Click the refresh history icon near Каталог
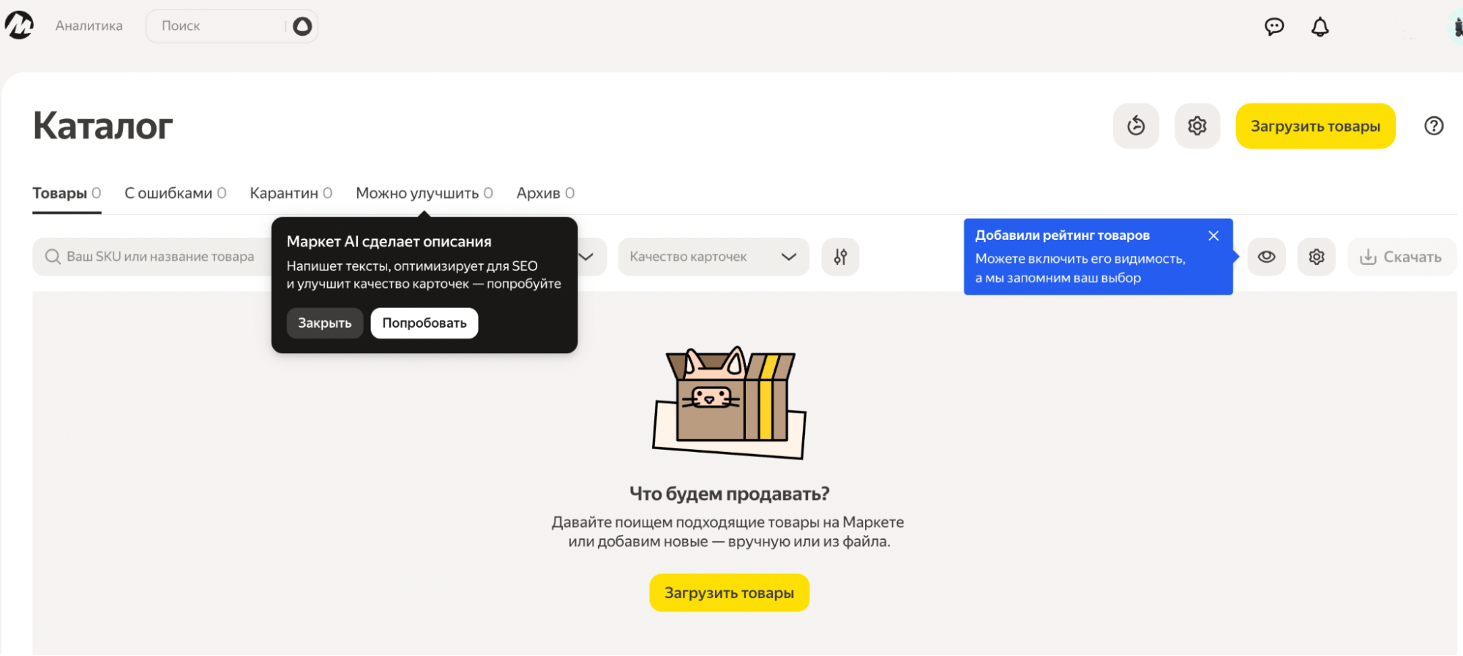1463x656 pixels. point(1136,126)
